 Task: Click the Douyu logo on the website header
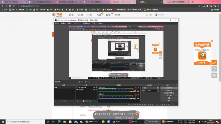click(x=57, y=15)
